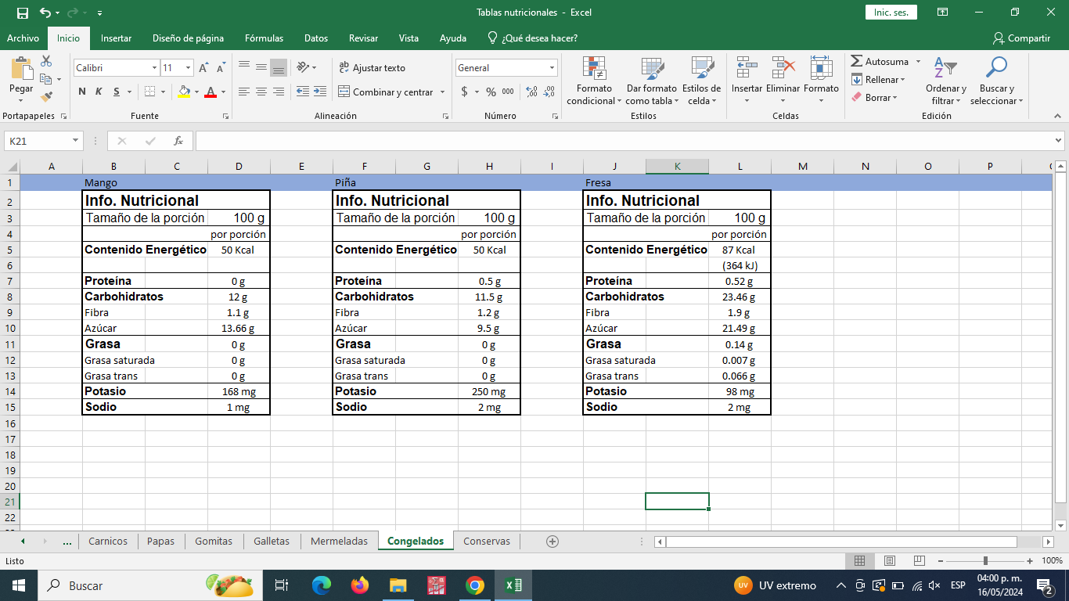The height and width of the screenshot is (601, 1069).
Task: Click the decrease decimals icon
Action: coord(549,92)
